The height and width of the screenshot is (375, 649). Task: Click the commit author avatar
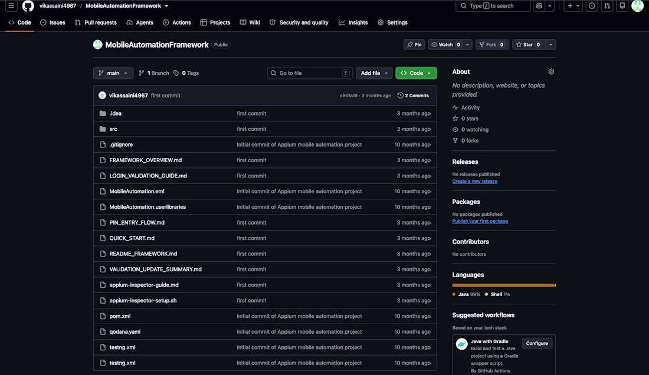pyautogui.click(x=102, y=96)
